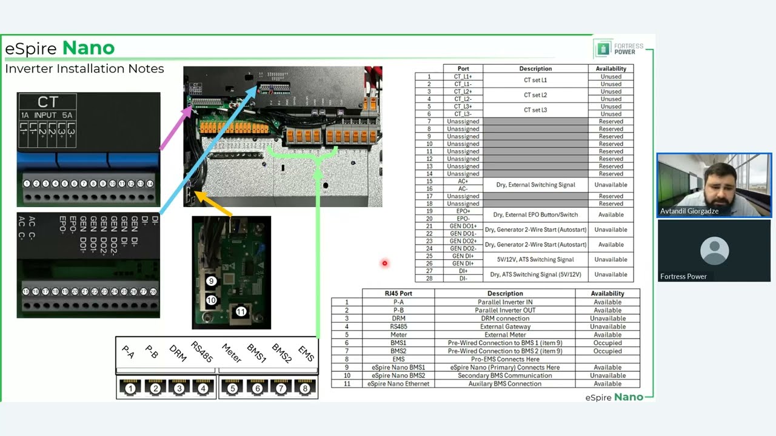Click board port marker 9
Image resolution: width=776 pixels, height=436 pixels.
pos(212,281)
